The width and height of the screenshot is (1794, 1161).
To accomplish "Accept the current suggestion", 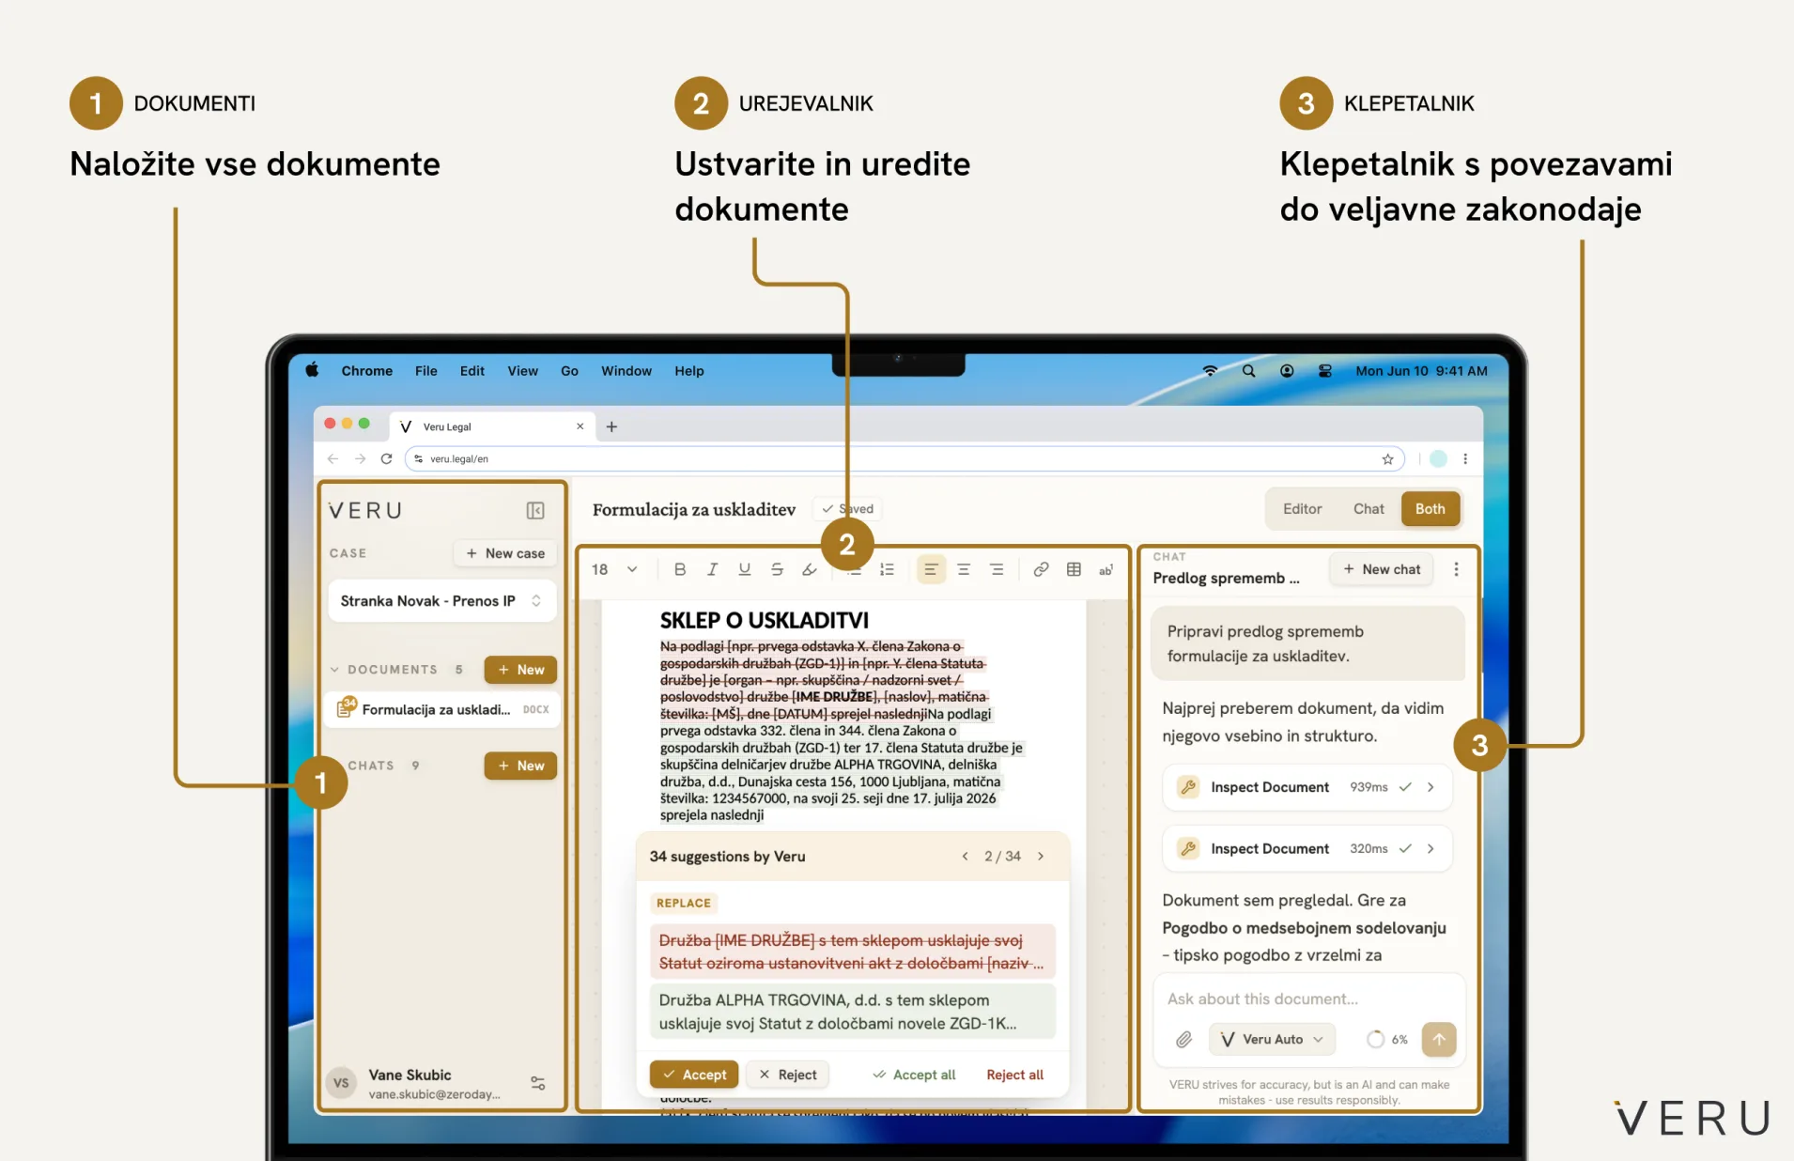I will tap(694, 1075).
